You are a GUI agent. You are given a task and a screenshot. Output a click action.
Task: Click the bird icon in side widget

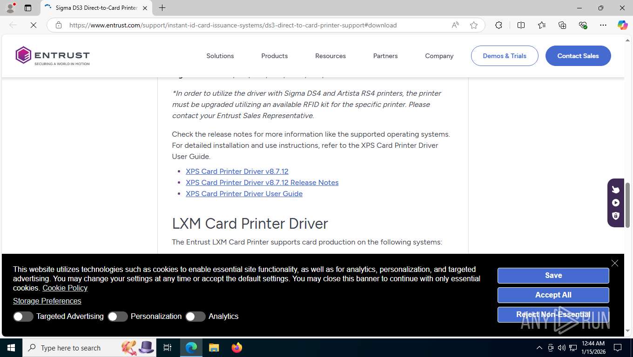[616, 189]
